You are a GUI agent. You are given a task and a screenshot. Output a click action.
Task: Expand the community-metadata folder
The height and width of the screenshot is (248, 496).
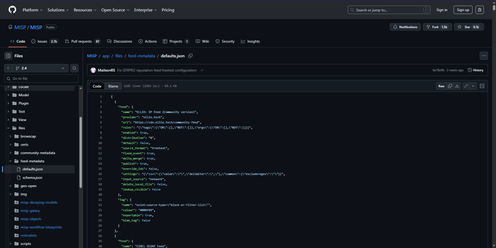click(x=10, y=153)
